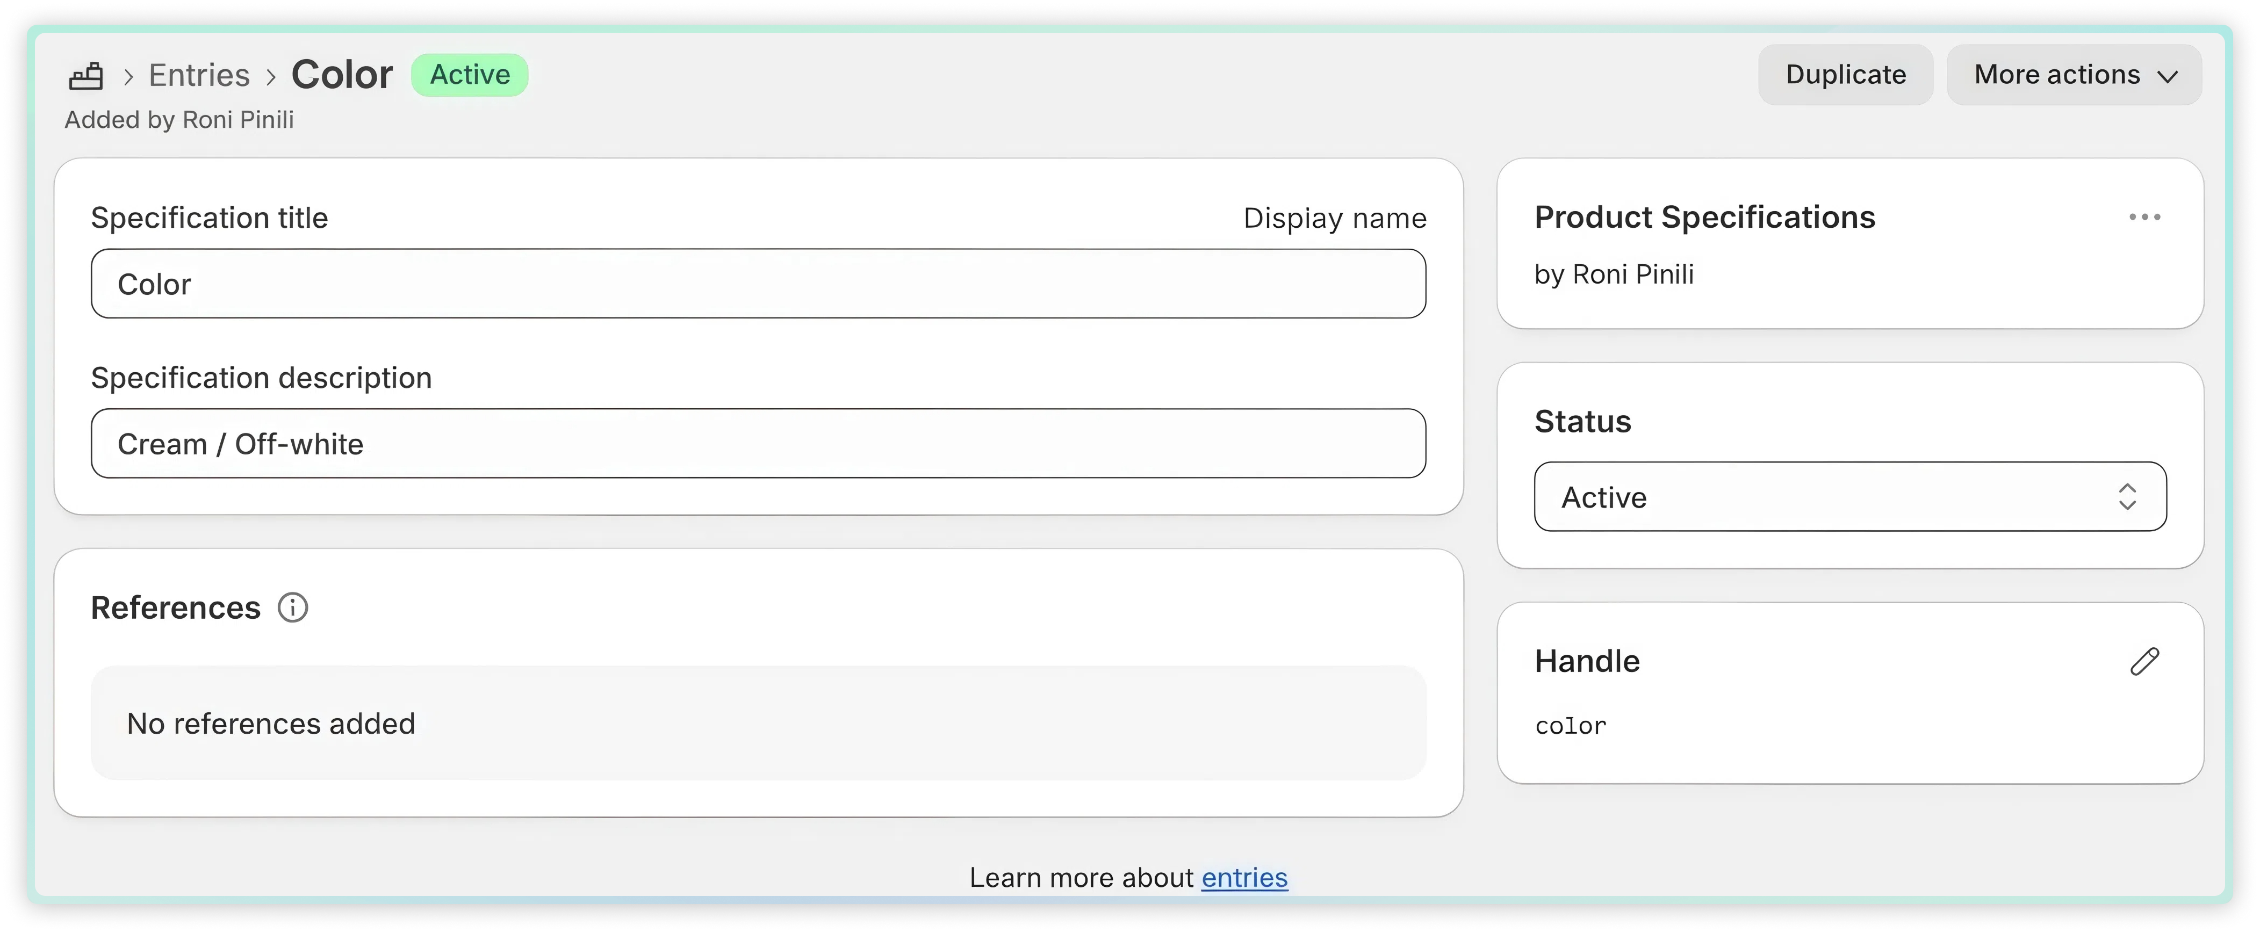The image size is (2260, 933).
Task: Go to Entries breadcrumb
Action: (199, 75)
